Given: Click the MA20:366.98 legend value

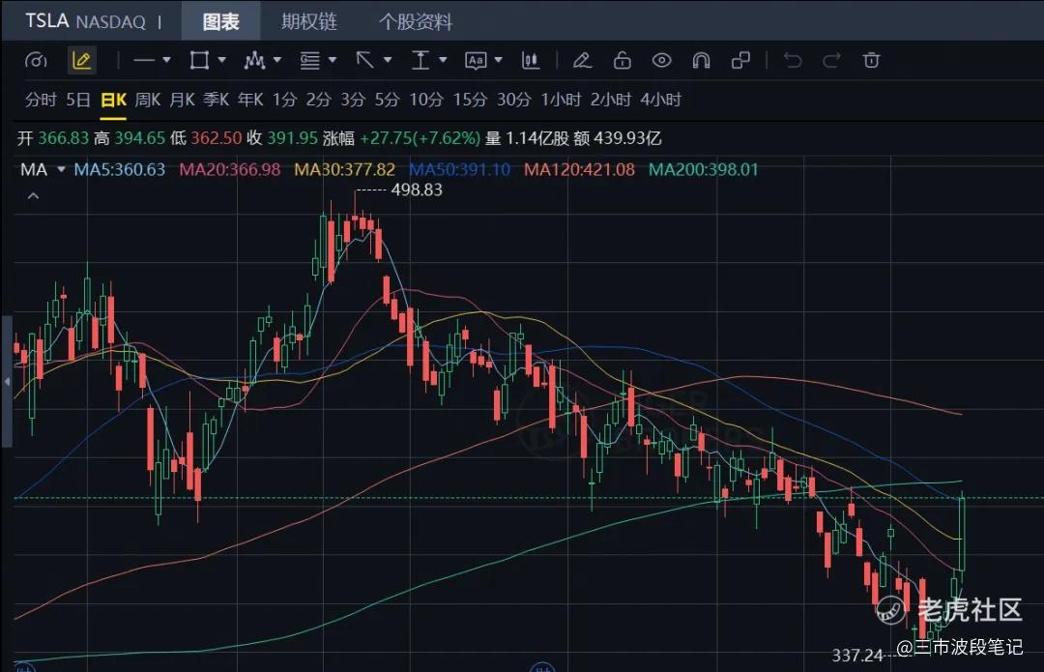Looking at the screenshot, I should point(230,170).
